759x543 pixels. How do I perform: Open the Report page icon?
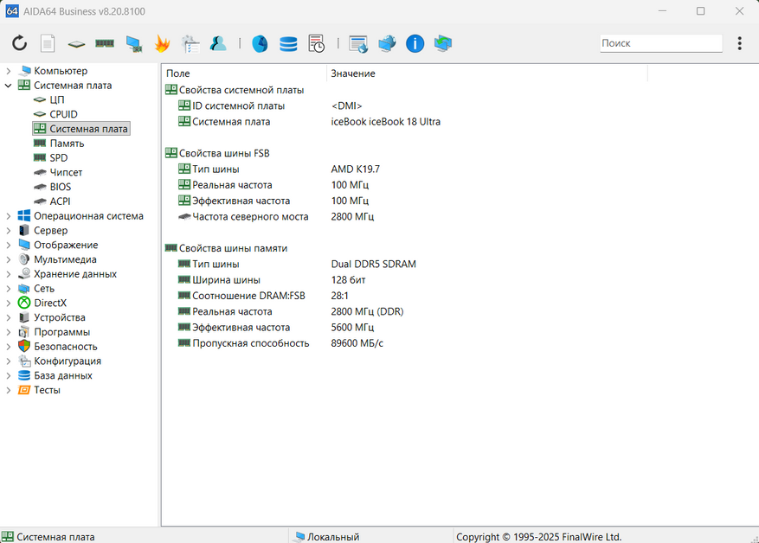48,43
